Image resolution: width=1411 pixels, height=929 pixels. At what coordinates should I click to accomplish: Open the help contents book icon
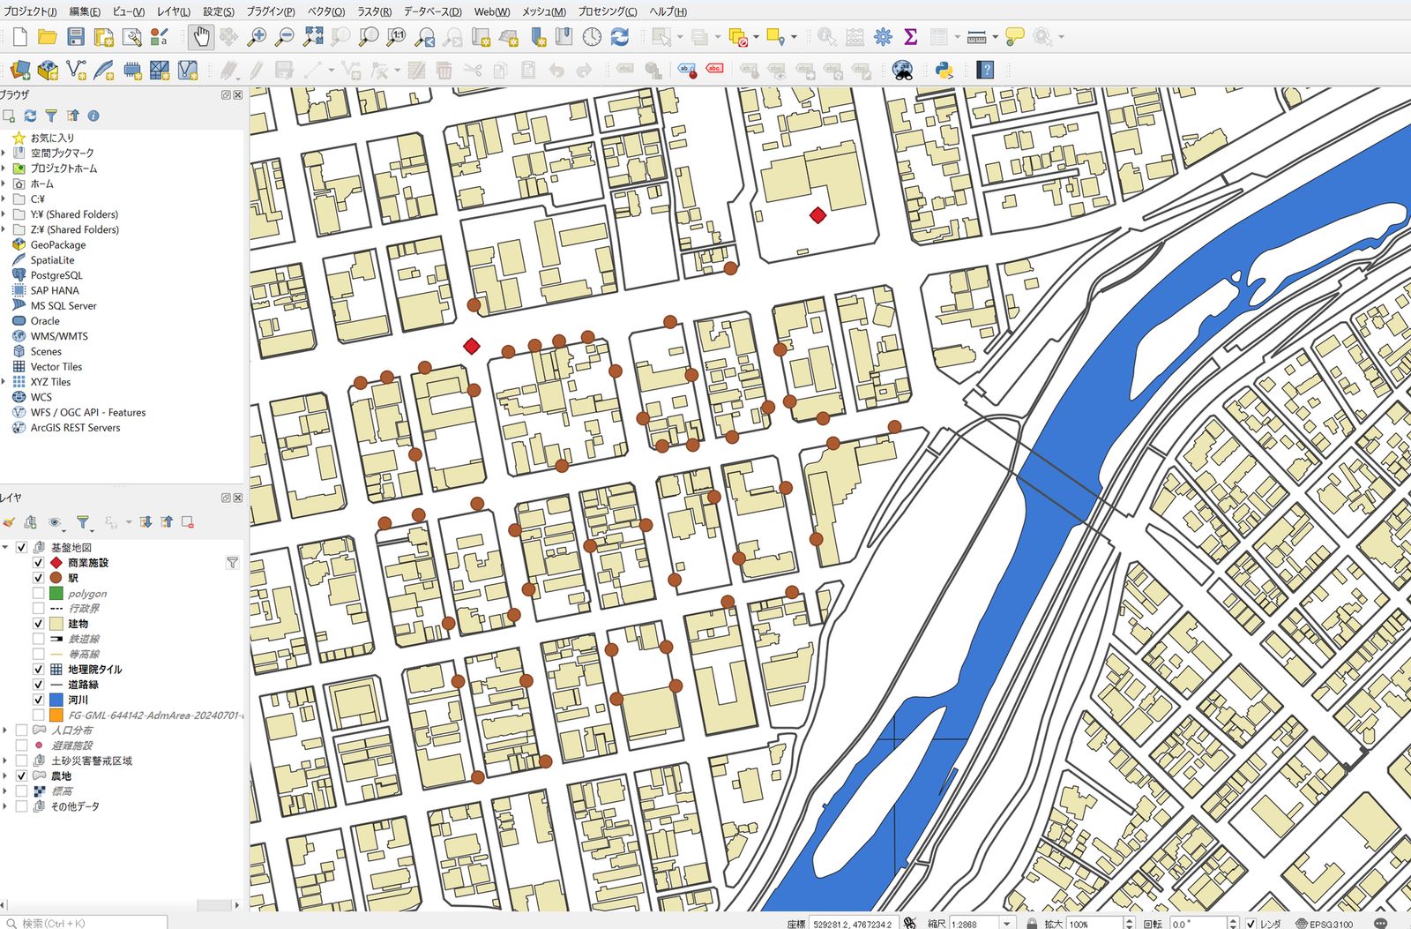(985, 71)
